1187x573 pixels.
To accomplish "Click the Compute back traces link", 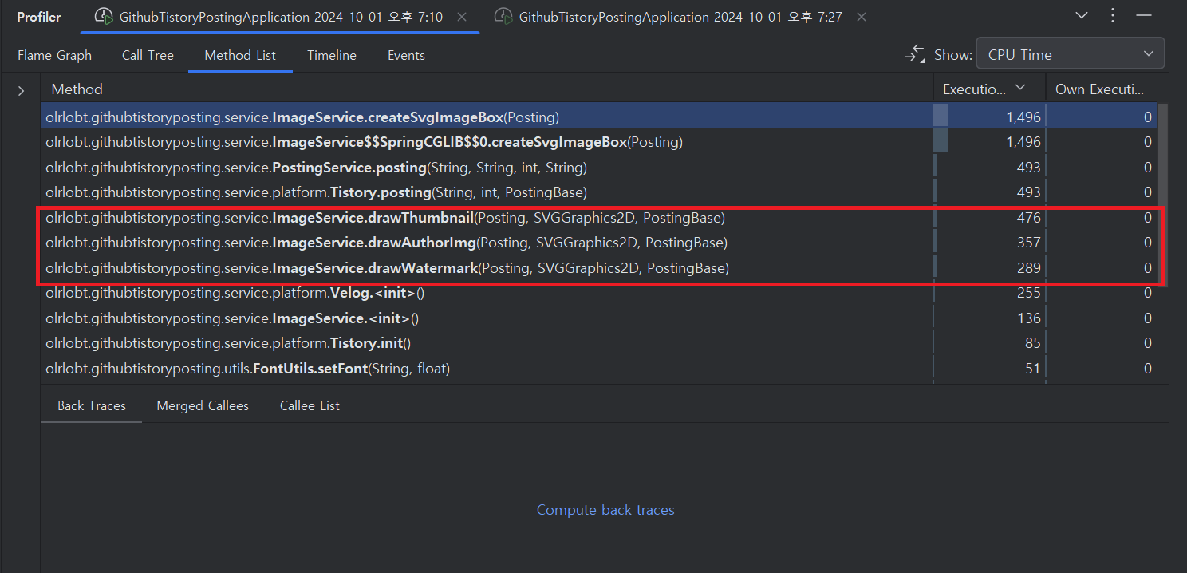I will coord(605,509).
